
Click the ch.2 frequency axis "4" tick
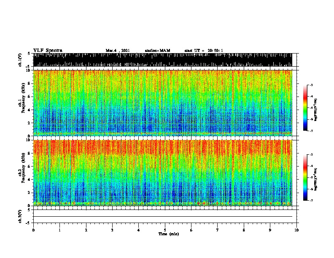point(30,180)
